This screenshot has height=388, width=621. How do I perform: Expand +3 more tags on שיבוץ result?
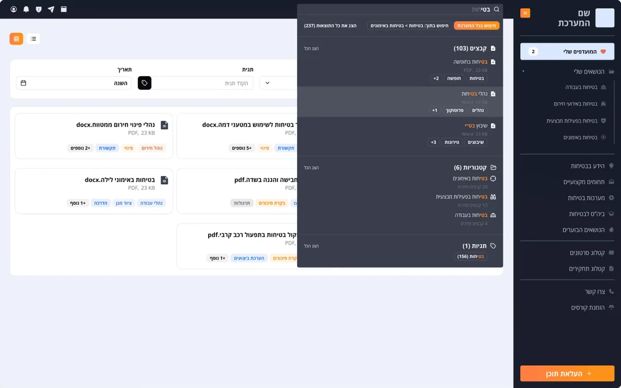point(434,142)
